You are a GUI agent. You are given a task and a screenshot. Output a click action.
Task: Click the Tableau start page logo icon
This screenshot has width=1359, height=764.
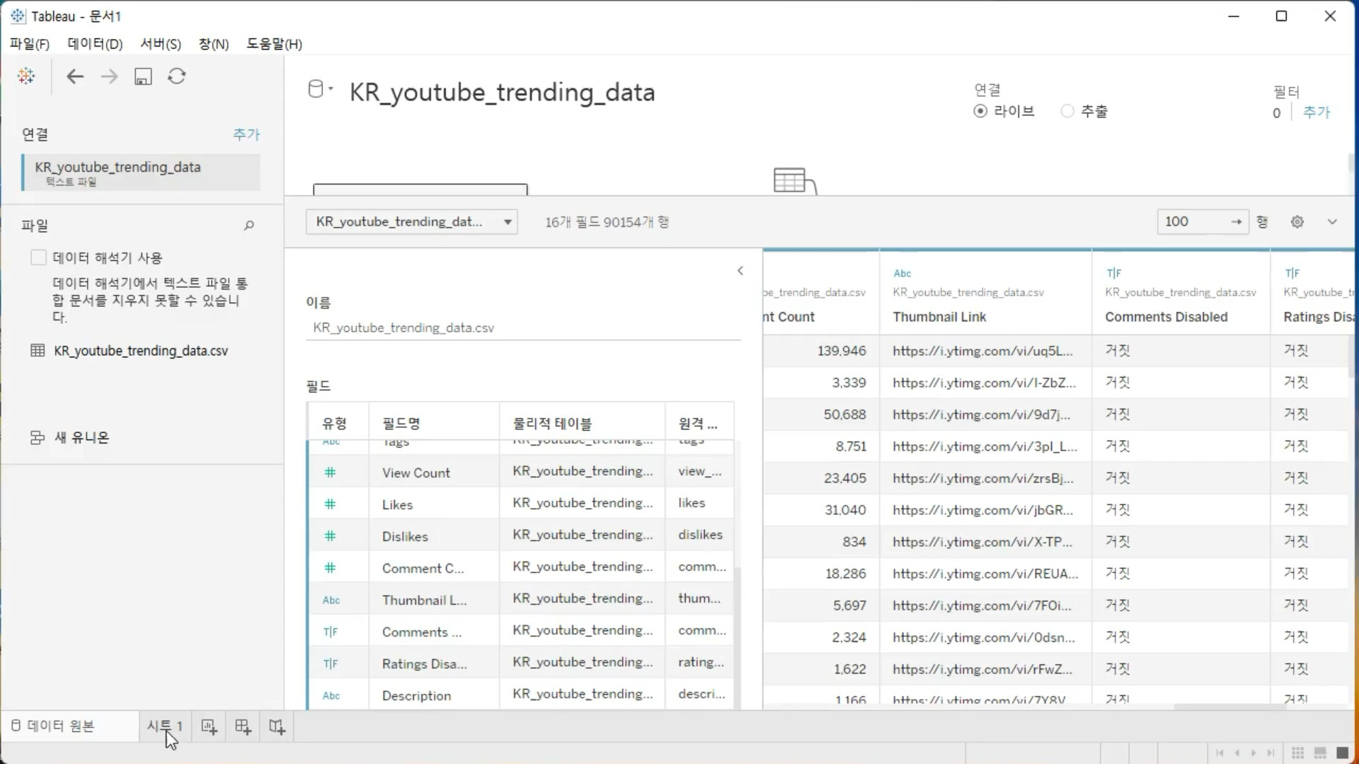(x=26, y=76)
